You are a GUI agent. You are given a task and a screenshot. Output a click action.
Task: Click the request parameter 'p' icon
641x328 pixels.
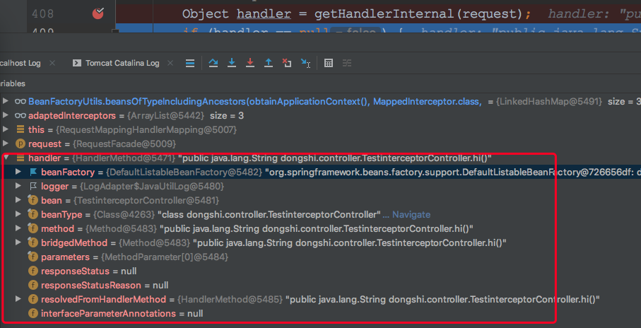(20, 144)
